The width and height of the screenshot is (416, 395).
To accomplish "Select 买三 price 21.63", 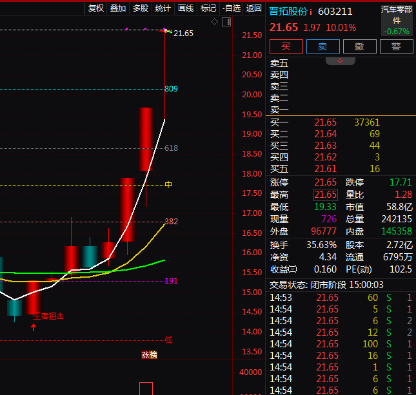I will [326, 146].
